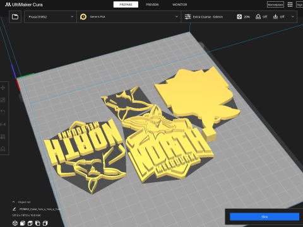
Task: Switch to left view cube icon
Action: tap(38, 223)
